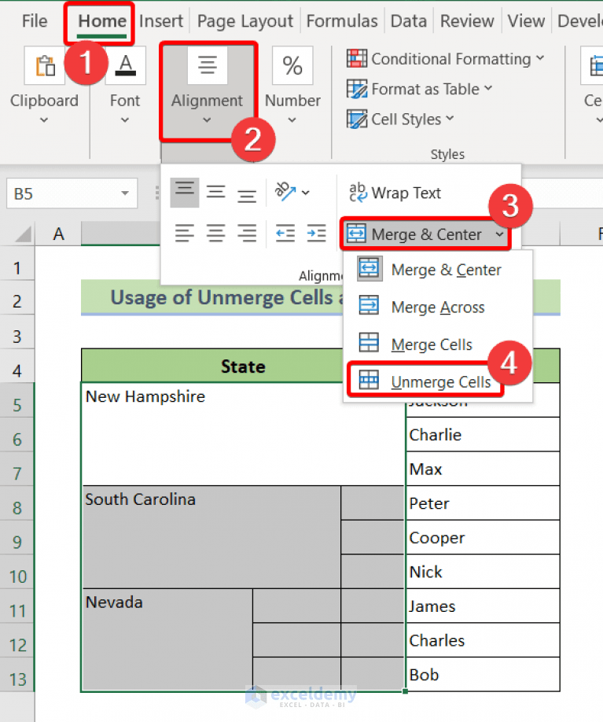Open the Merge & Center dropdown arrow

coord(502,234)
